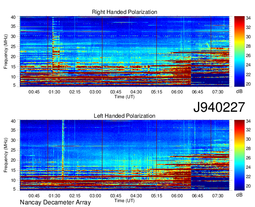Click the "20" dB label on Right Handed colorbar

point(248,84)
